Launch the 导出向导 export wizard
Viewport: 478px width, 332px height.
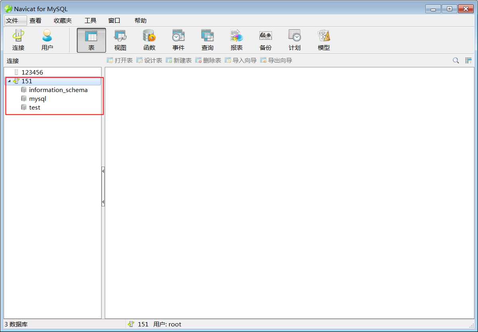[276, 61]
